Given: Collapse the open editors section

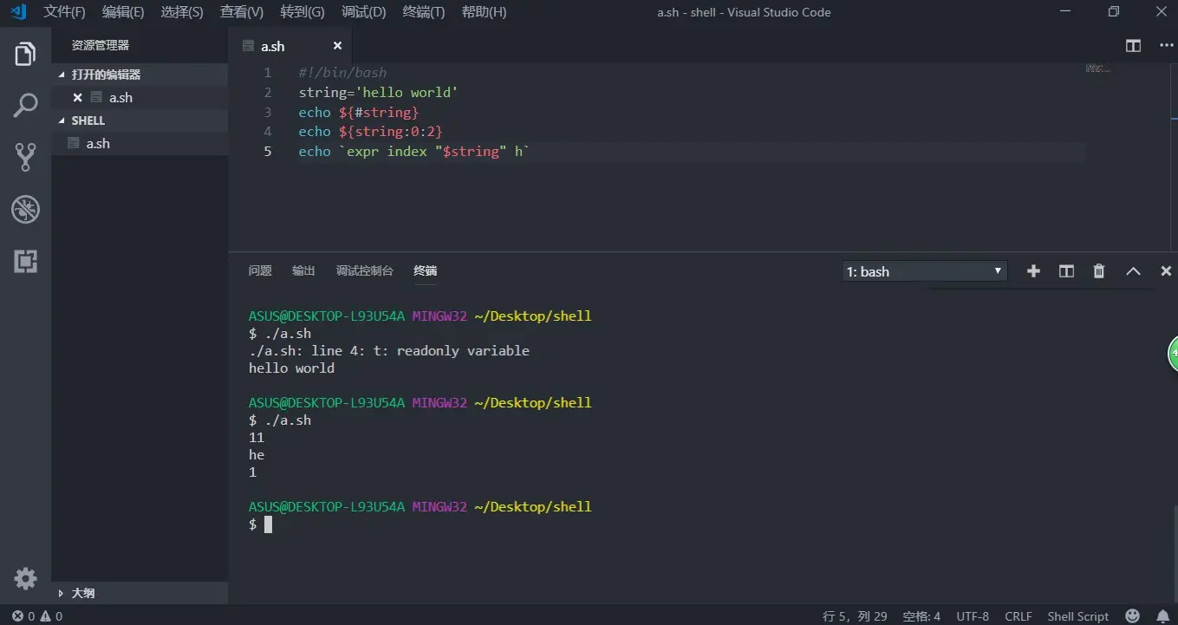Looking at the screenshot, I should (140, 75).
